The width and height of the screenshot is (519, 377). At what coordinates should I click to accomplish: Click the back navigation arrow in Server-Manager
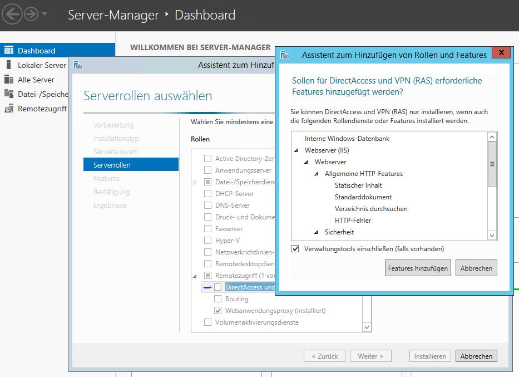pyautogui.click(x=12, y=14)
